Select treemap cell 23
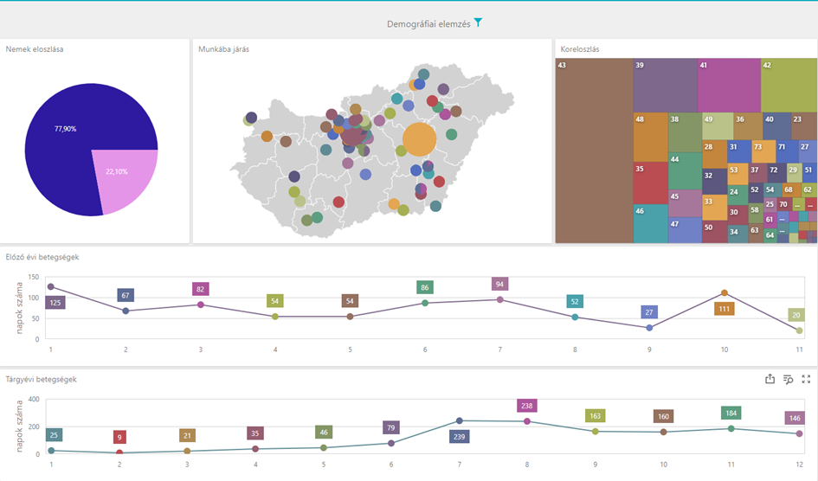Image resolution: width=818 pixels, height=481 pixels. click(804, 126)
